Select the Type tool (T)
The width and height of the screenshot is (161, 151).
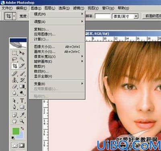[22, 101]
